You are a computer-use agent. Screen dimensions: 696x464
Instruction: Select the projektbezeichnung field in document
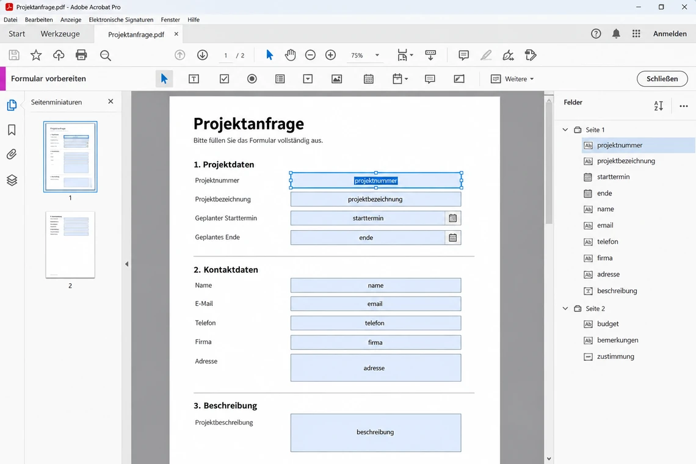click(375, 199)
